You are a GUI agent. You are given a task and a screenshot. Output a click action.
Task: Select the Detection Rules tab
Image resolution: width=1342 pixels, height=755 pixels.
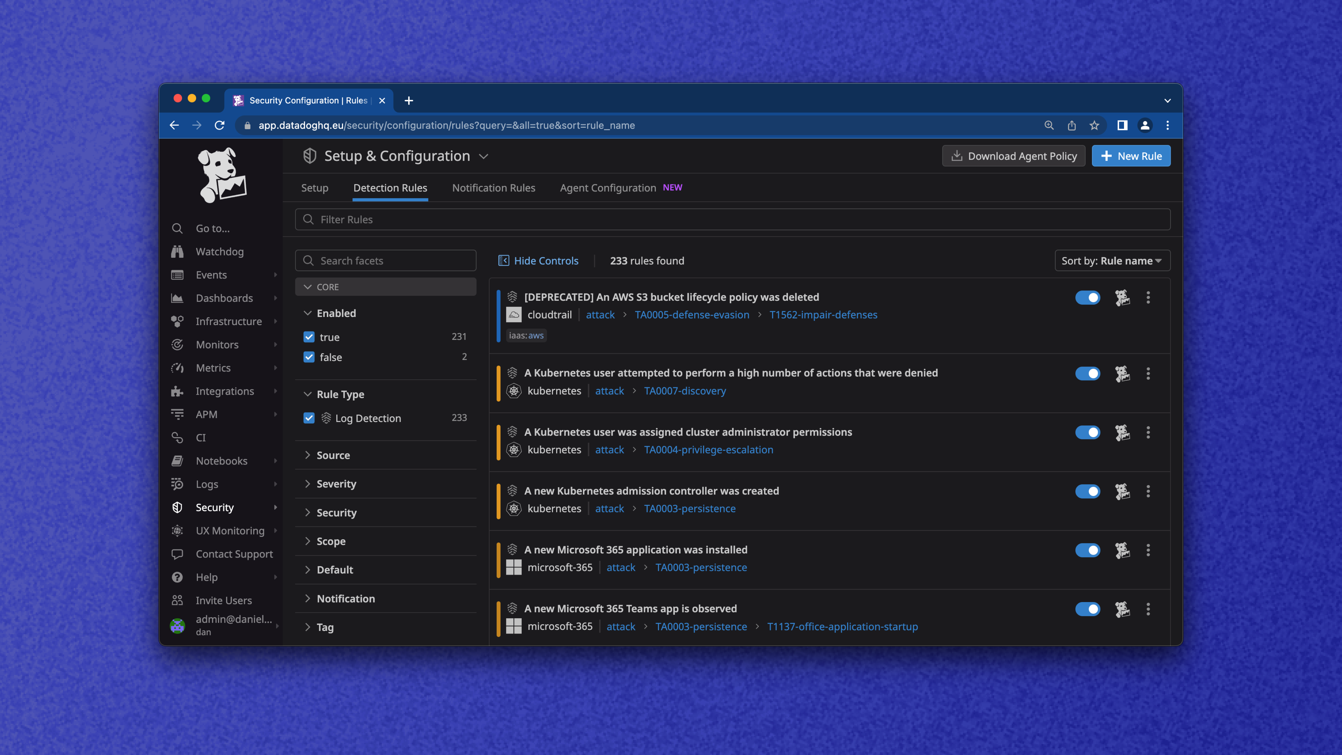pyautogui.click(x=390, y=188)
